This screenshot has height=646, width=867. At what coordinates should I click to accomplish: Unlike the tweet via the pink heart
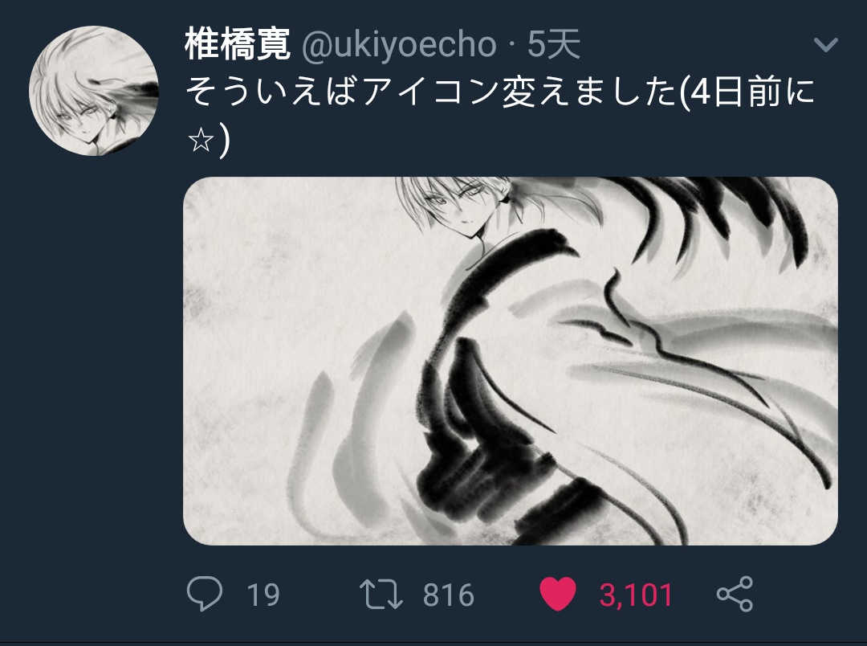tap(558, 594)
